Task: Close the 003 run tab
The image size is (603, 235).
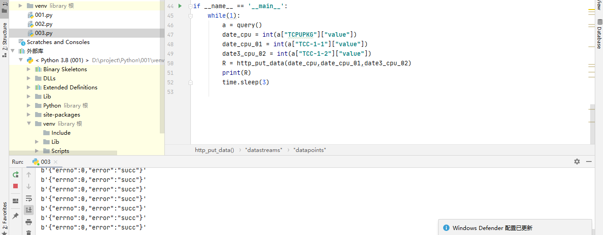Action: click(56, 162)
